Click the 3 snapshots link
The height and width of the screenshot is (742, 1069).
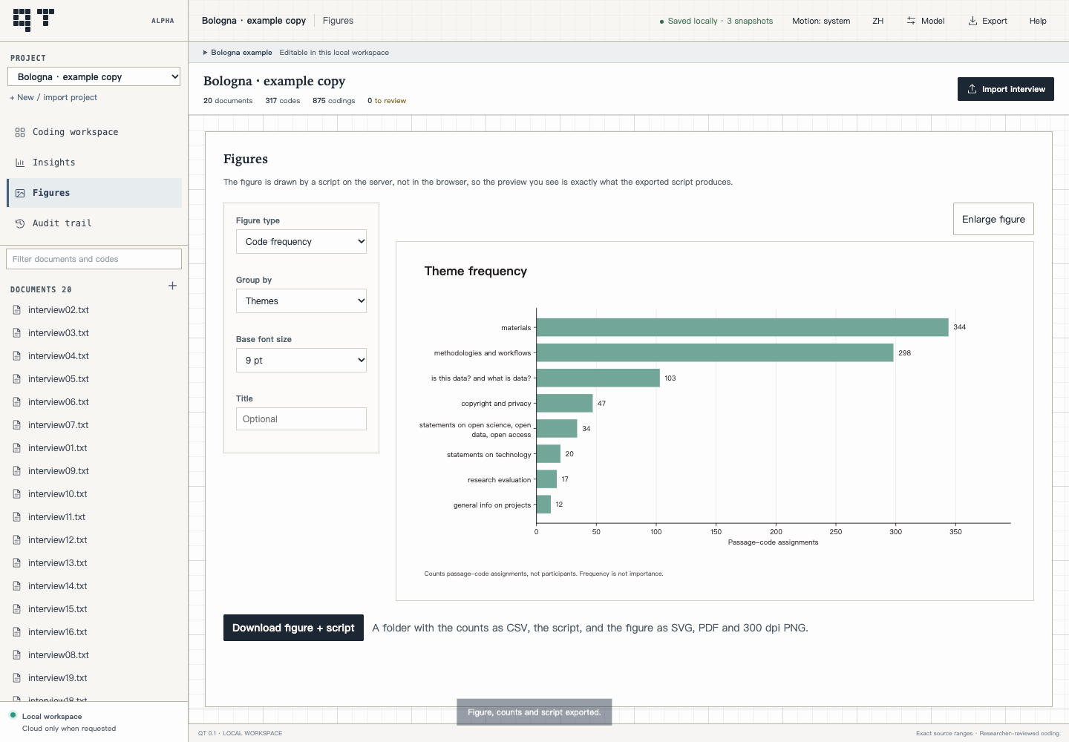(750, 21)
